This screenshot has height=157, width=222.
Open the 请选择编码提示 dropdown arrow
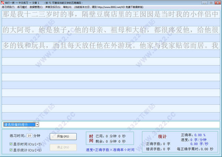click(37, 124)
